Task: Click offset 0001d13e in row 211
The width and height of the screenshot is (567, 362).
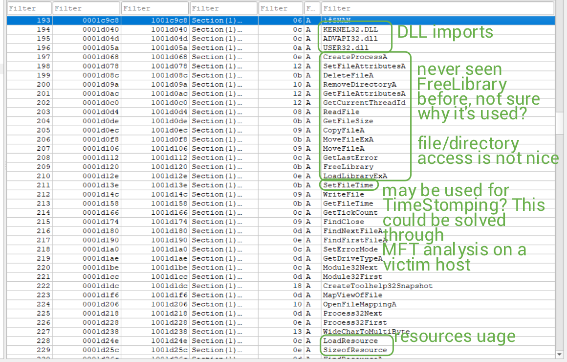Action: [101, 185]
